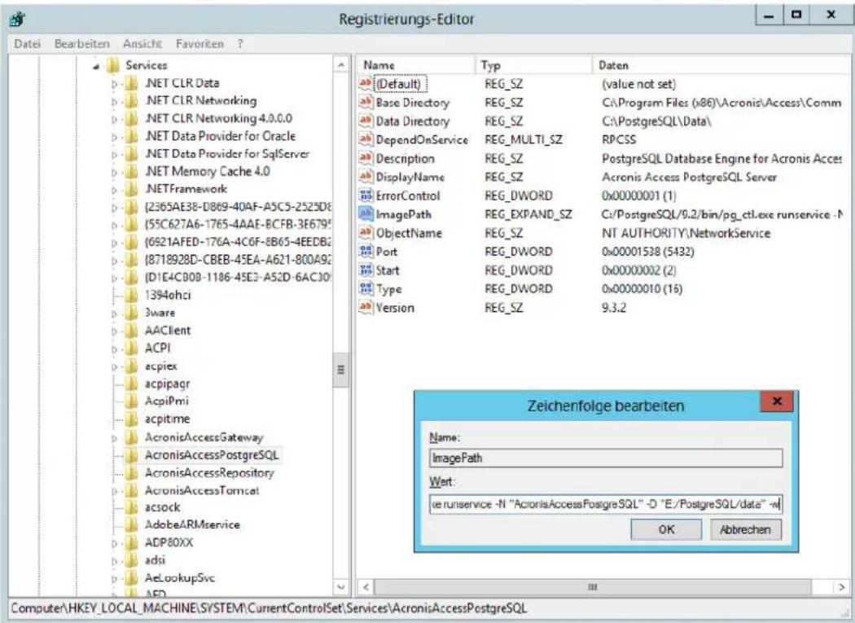This screenshot has width=855, height=623.
Task: Expand the AAClient key
Action: pyautogui.click(x=115, y=331)
